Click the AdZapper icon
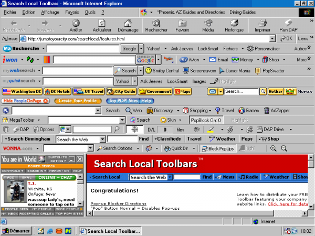This screenshot has width=315, height=236. (x=267, y=111)
